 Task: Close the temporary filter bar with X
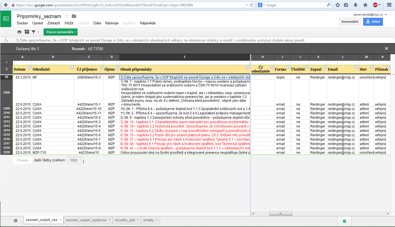387,48
